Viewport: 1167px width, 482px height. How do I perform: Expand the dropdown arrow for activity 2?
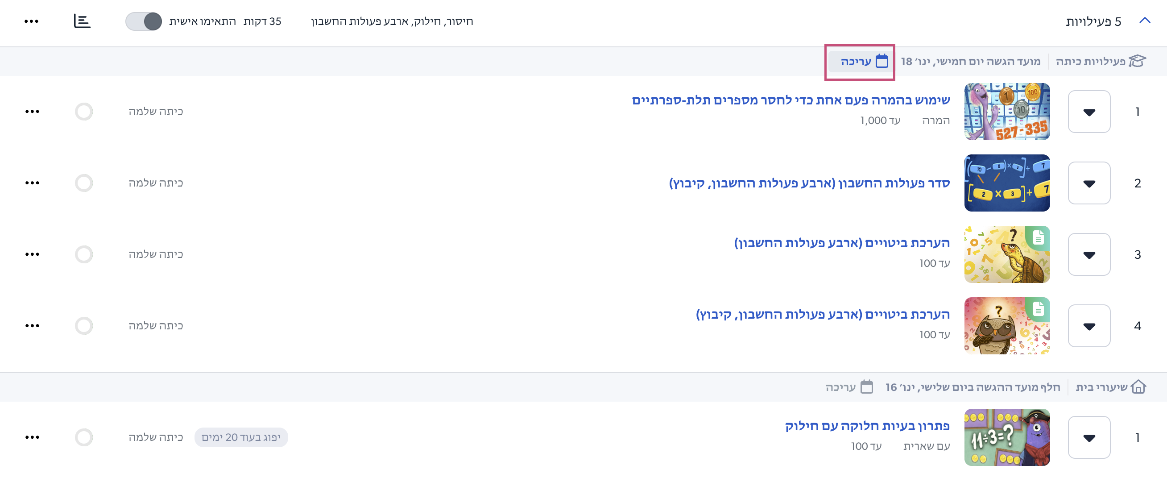pyautogui.click(x=1089, y=183)
